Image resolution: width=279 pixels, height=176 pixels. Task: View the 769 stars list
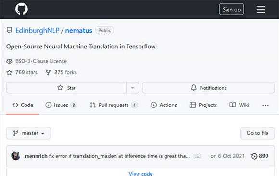click(26, 72)
